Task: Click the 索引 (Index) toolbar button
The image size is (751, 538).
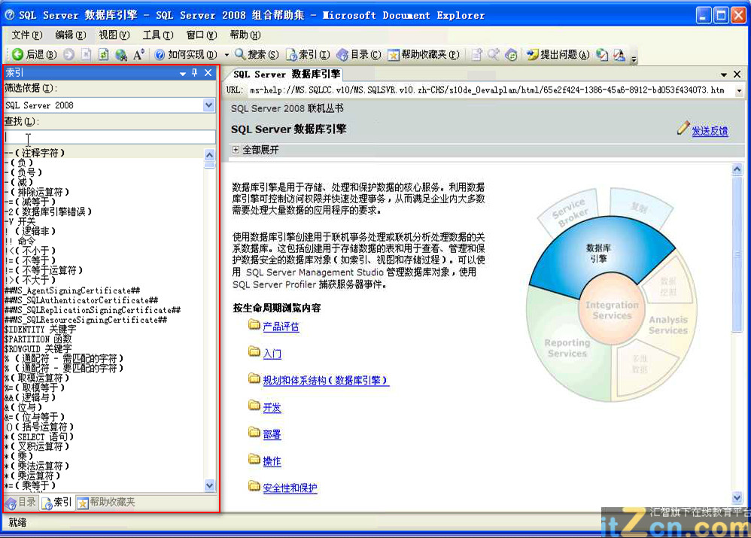Action: [308, 55]
